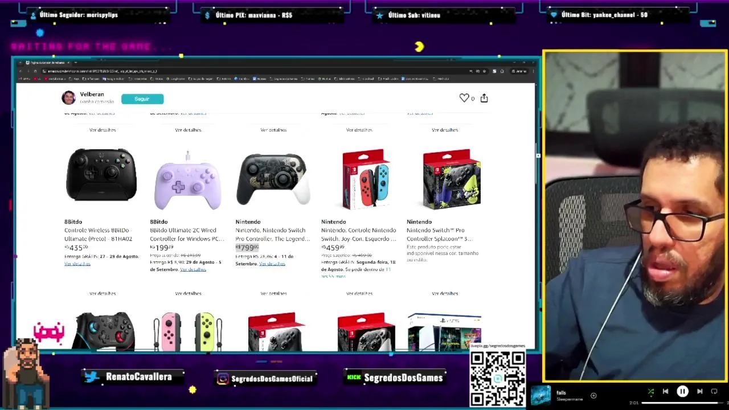The height and width of the screenshot is (410, 729).
Task: Open 'Controle Wireless 8BitDo Ultimate (Preto)' title
Action: (x=99, y=235)
